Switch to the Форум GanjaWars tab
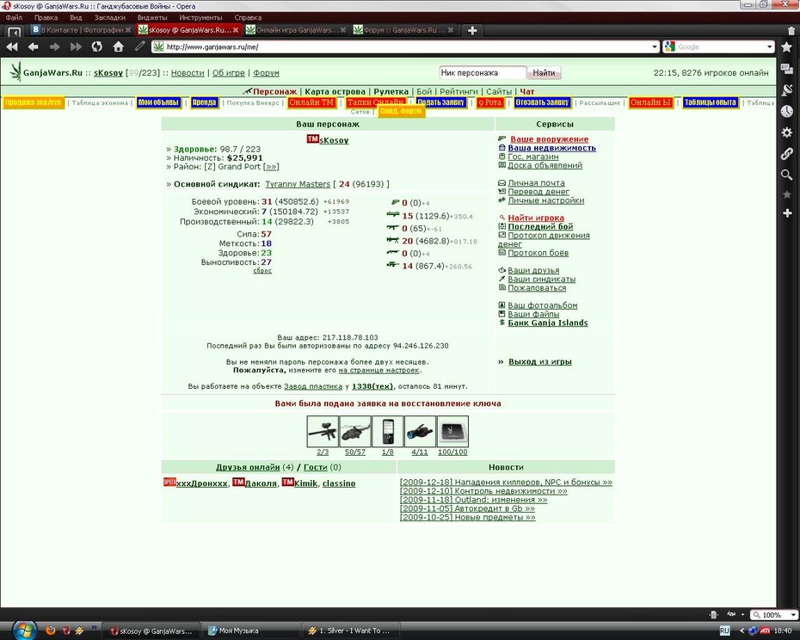This screenshot has width=800, height=640. click(x=403, y=31)
